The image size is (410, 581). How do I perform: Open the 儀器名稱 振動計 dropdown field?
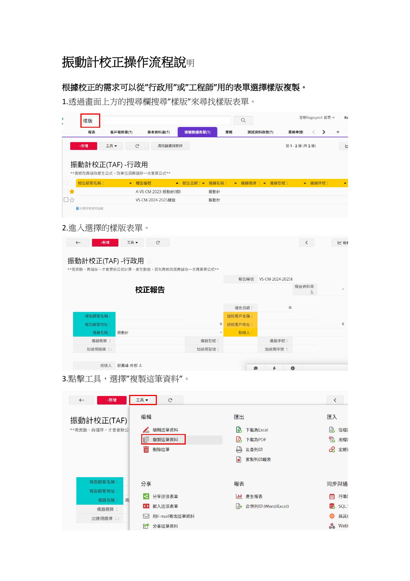[169, 332]
